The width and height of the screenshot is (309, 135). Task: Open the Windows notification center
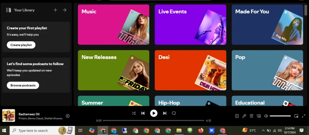pyautogui.click(x=301, y=130)
